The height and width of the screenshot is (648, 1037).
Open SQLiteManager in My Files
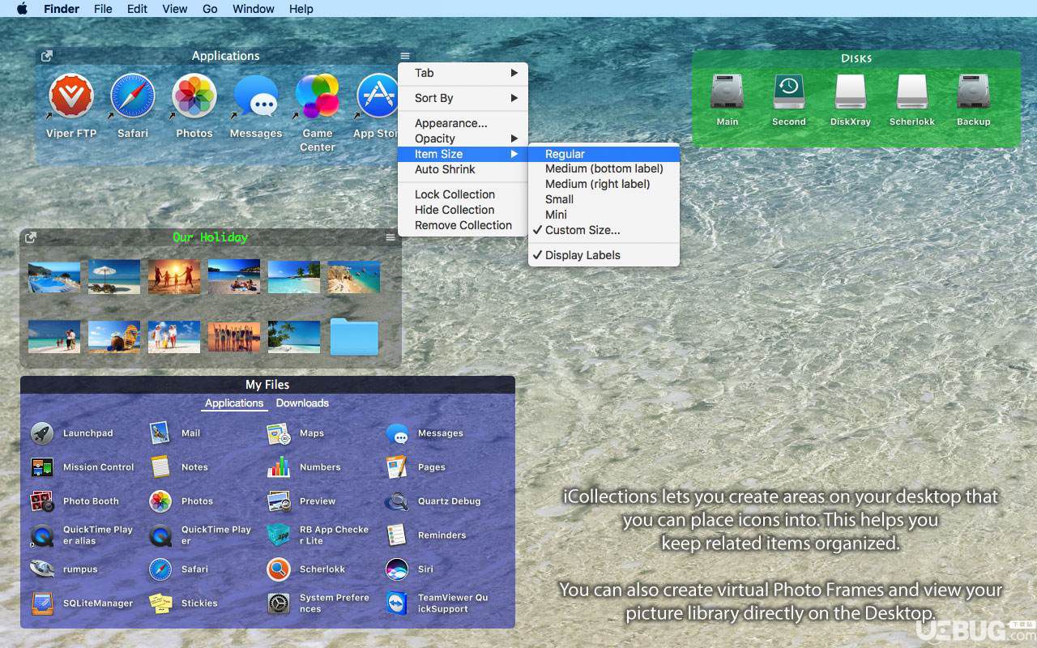pyautogui.click(x=42, y=603)
